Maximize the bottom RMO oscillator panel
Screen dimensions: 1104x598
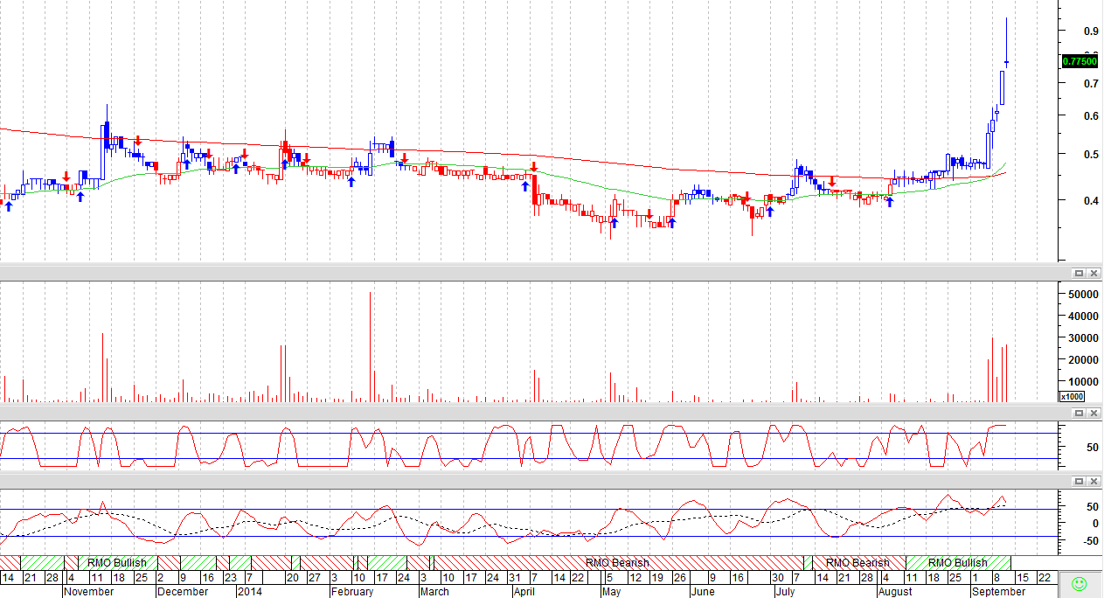[x=1079, y=481]
